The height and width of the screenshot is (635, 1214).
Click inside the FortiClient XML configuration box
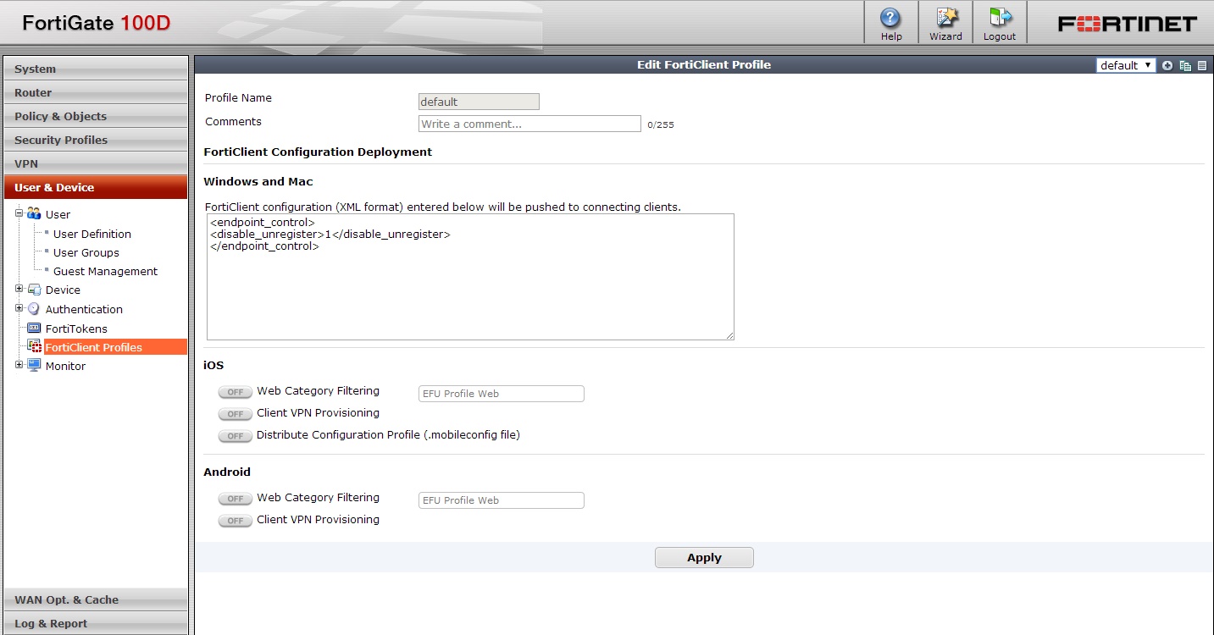470,277
